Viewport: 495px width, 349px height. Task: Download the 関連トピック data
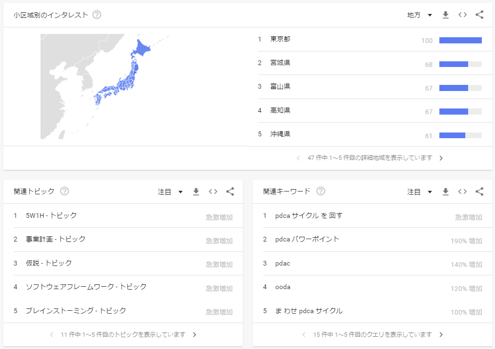click(x=196, y=191)
